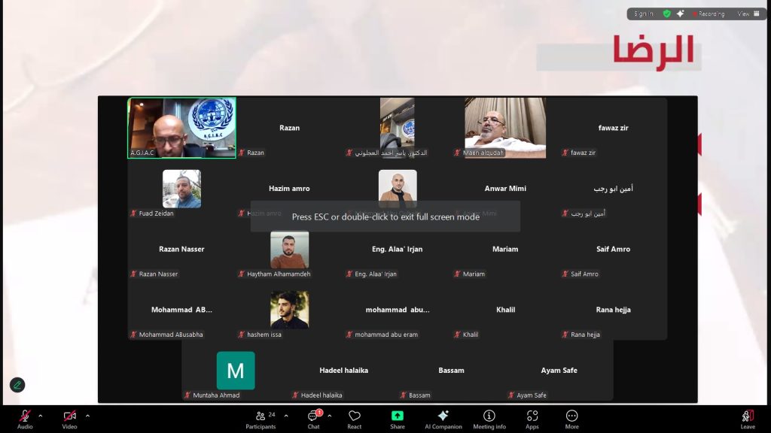Open the Meeting info panel

click(x=489, y=419)
